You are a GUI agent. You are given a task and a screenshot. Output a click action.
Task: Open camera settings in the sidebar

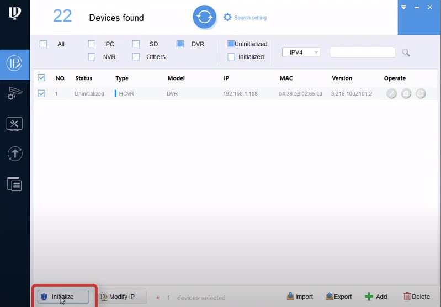coord(14,93)
